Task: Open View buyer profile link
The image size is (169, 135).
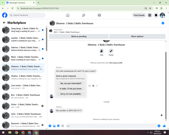Action: click(x=116, y=63)
